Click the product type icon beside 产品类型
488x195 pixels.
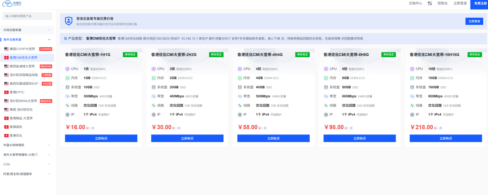click(x=65, y=39)
